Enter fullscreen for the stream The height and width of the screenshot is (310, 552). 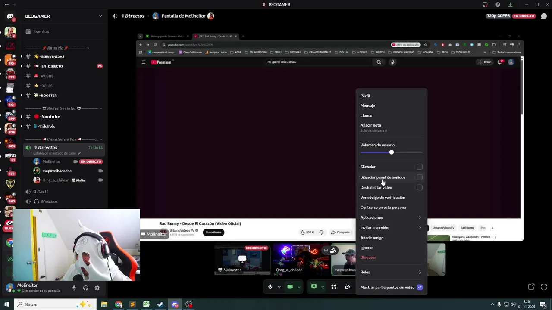point(544,287)
